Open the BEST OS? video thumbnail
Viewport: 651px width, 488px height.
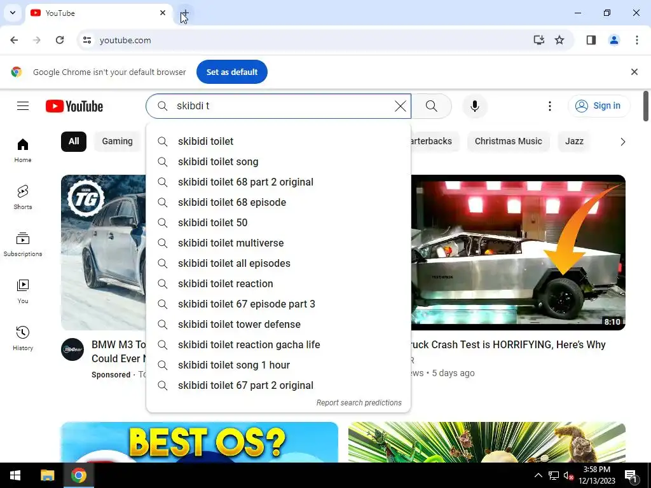pyautogui.click(x=199, y=442)
